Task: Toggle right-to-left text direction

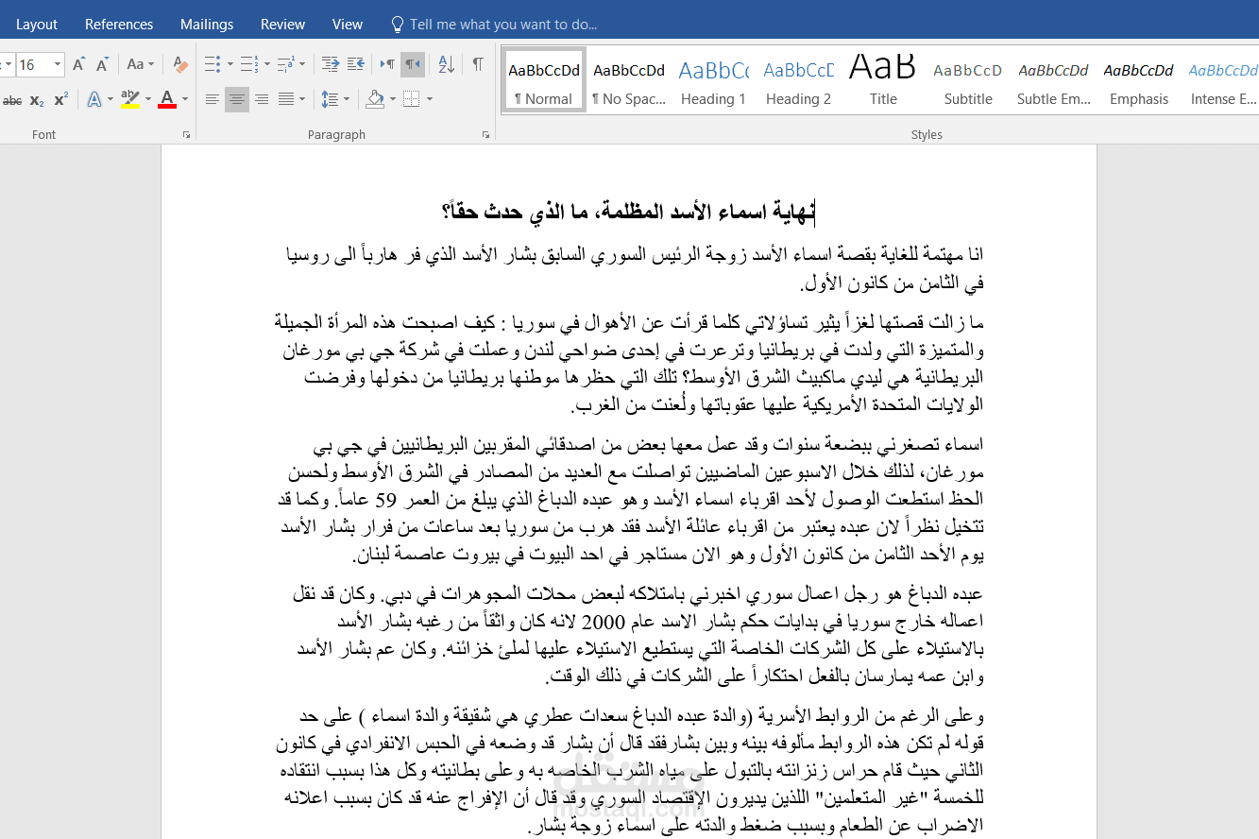Action: 413,64
